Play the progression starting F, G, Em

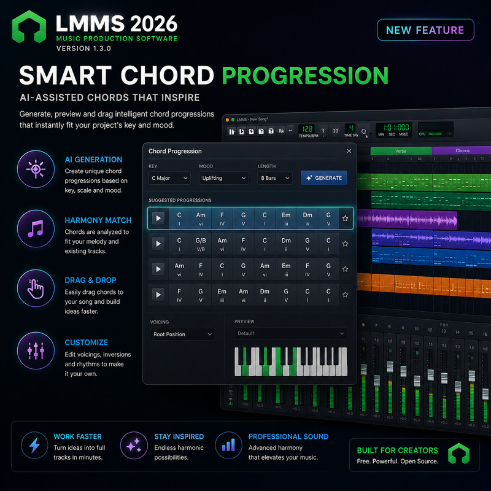tap(158, 295)
